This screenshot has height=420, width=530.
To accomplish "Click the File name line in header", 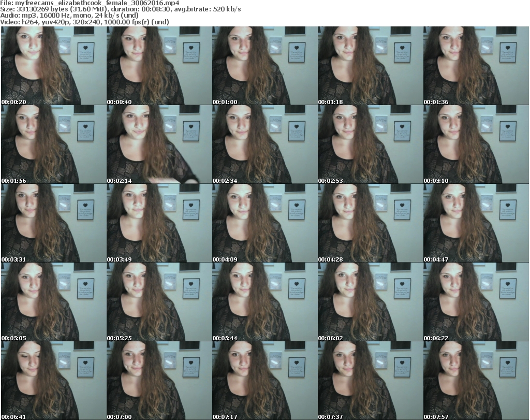I will (x=90, y=3).
